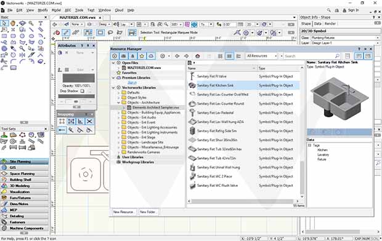This screenshot has width=382, height=241.
Task: Open Resource Manager gear action menu
Action: click(x=163, y=56)
